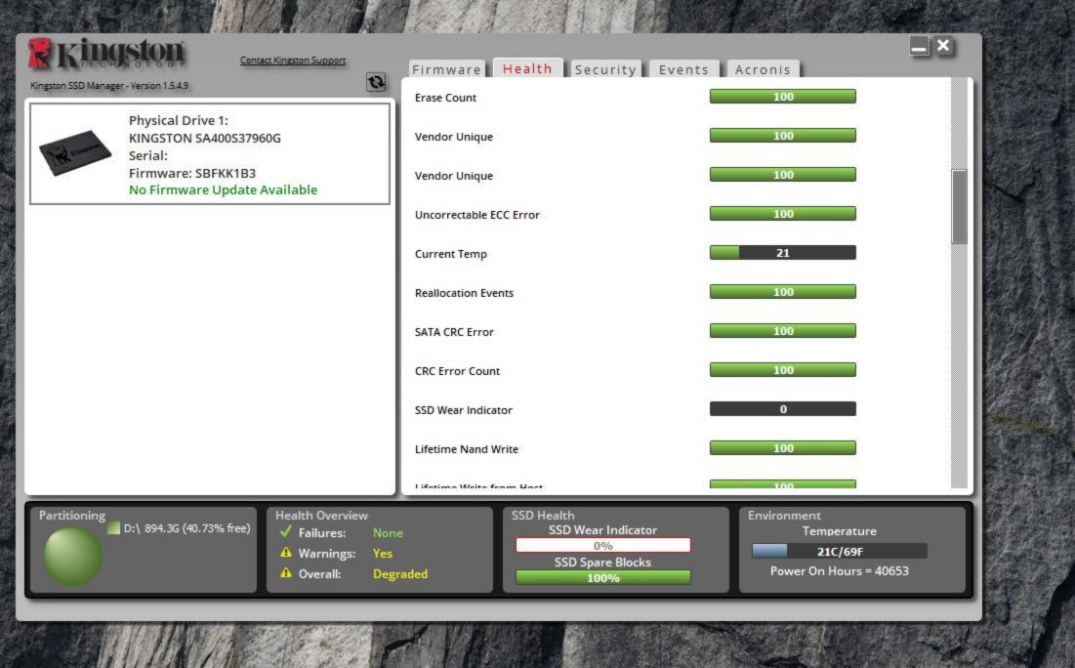Click the KINGSTON SA400S37960G model name
1075x668 pixels.
(x=204, y=138)
